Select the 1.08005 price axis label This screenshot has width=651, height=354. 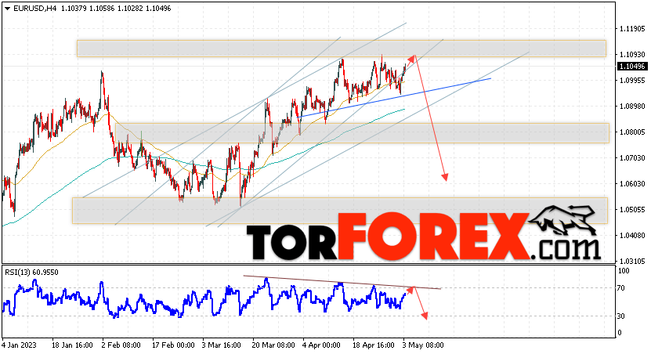[632, 132]
